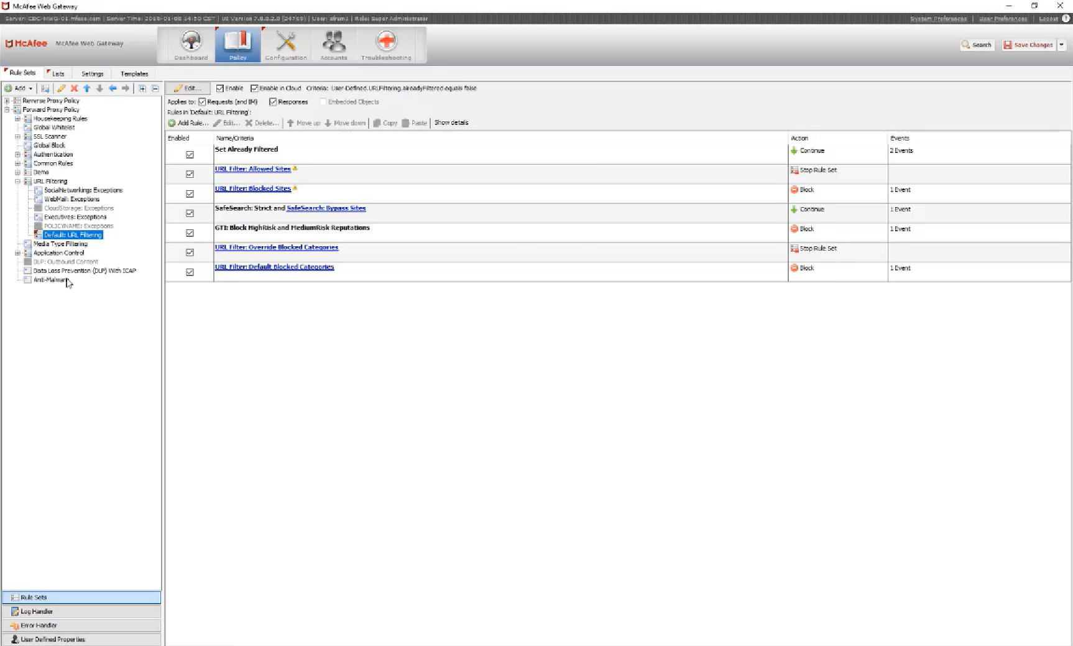This screenshot has height=646, width=1073.
Task: Expand the Application Control node
Action: coord(17,253)
